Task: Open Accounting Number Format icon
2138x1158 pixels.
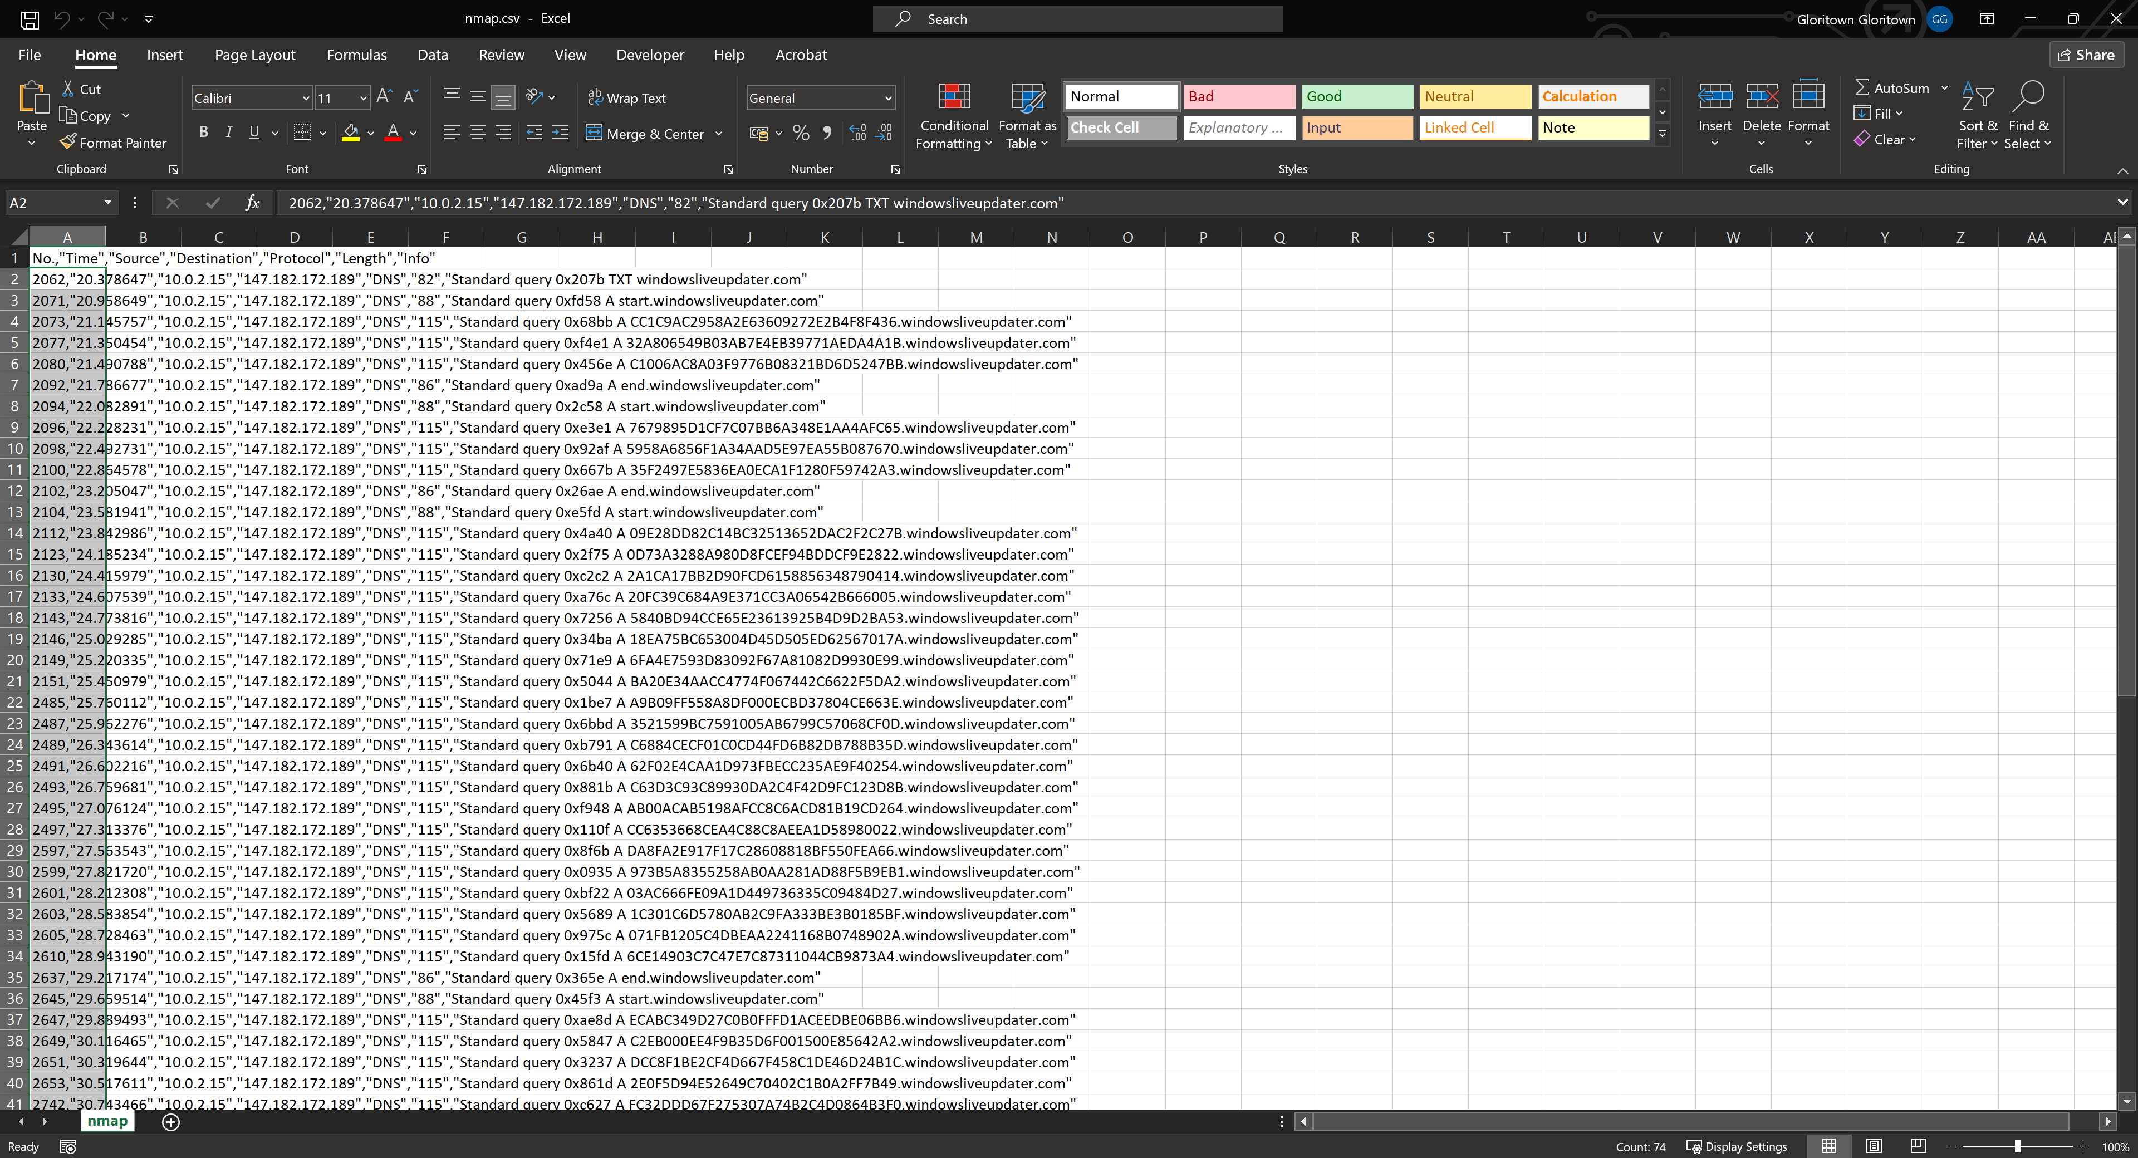Action: (x=758, y=133)
